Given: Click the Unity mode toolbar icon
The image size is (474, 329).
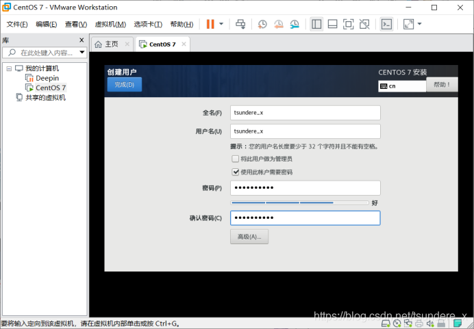Looking at the screenshot, I should tap(364, 24).
